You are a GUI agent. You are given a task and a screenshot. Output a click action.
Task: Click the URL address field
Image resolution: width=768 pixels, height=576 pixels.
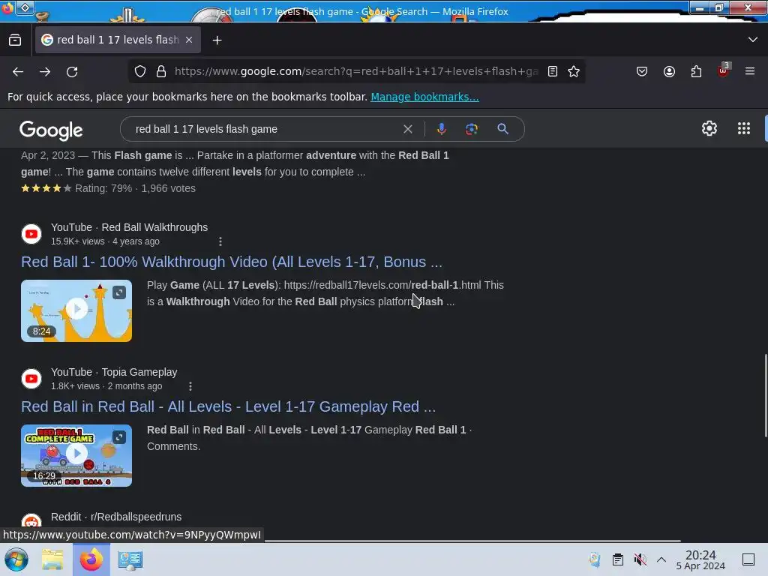pyautogui.click(x=356, y=71)
